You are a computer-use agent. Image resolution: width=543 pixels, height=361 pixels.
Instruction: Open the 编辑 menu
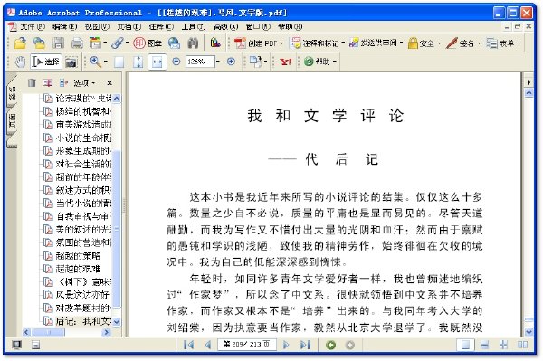click(x=64, y=26)
